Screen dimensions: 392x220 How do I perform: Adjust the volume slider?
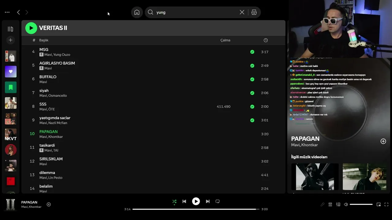click(361, 204)
